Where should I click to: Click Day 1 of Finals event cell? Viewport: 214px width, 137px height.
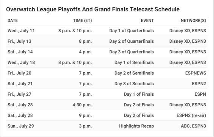pyautogui.click(x=139, y=94)
